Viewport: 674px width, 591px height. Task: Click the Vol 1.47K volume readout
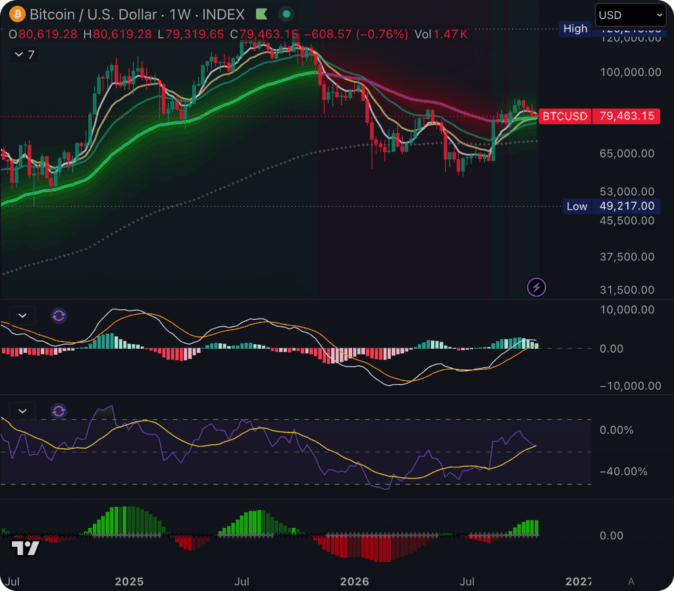coord(441,34)
